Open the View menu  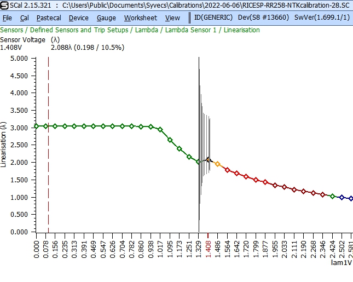172,18
